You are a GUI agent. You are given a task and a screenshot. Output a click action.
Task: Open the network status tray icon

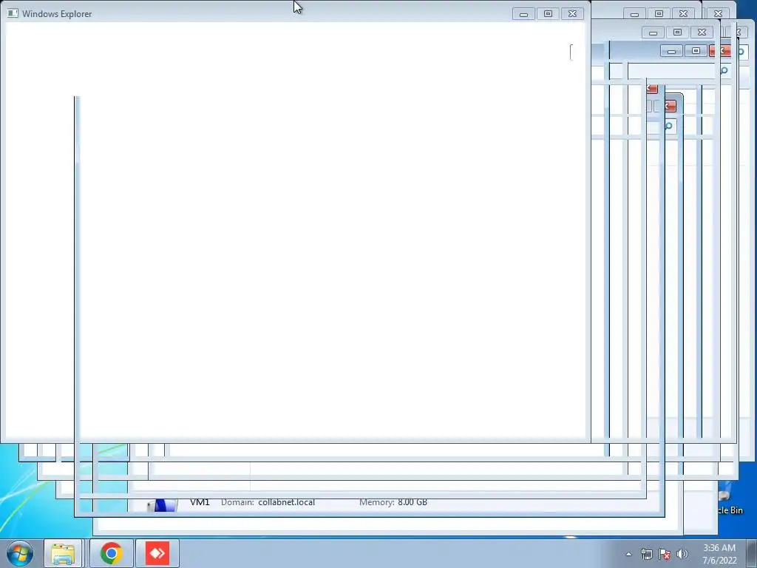(646, 554)
